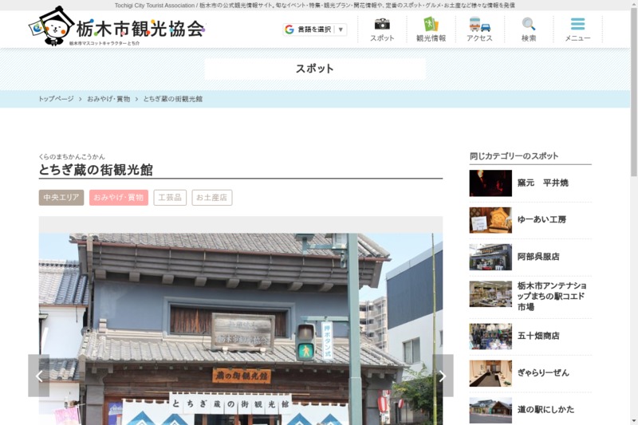This screenshot has height=425, width=638.
Task: Open the ゆーあい工房 spot thumbnail
Action: pos(490,220)
